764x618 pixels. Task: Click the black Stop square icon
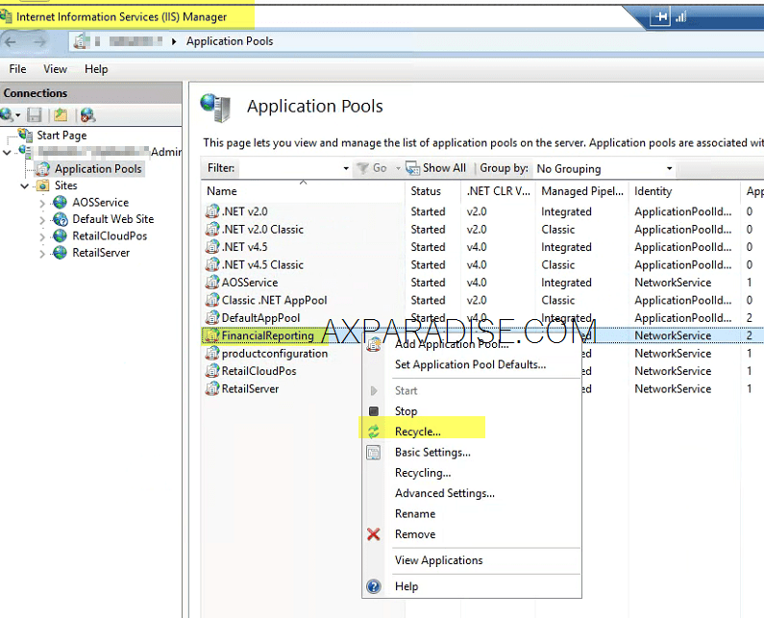[x=374, y=411]
